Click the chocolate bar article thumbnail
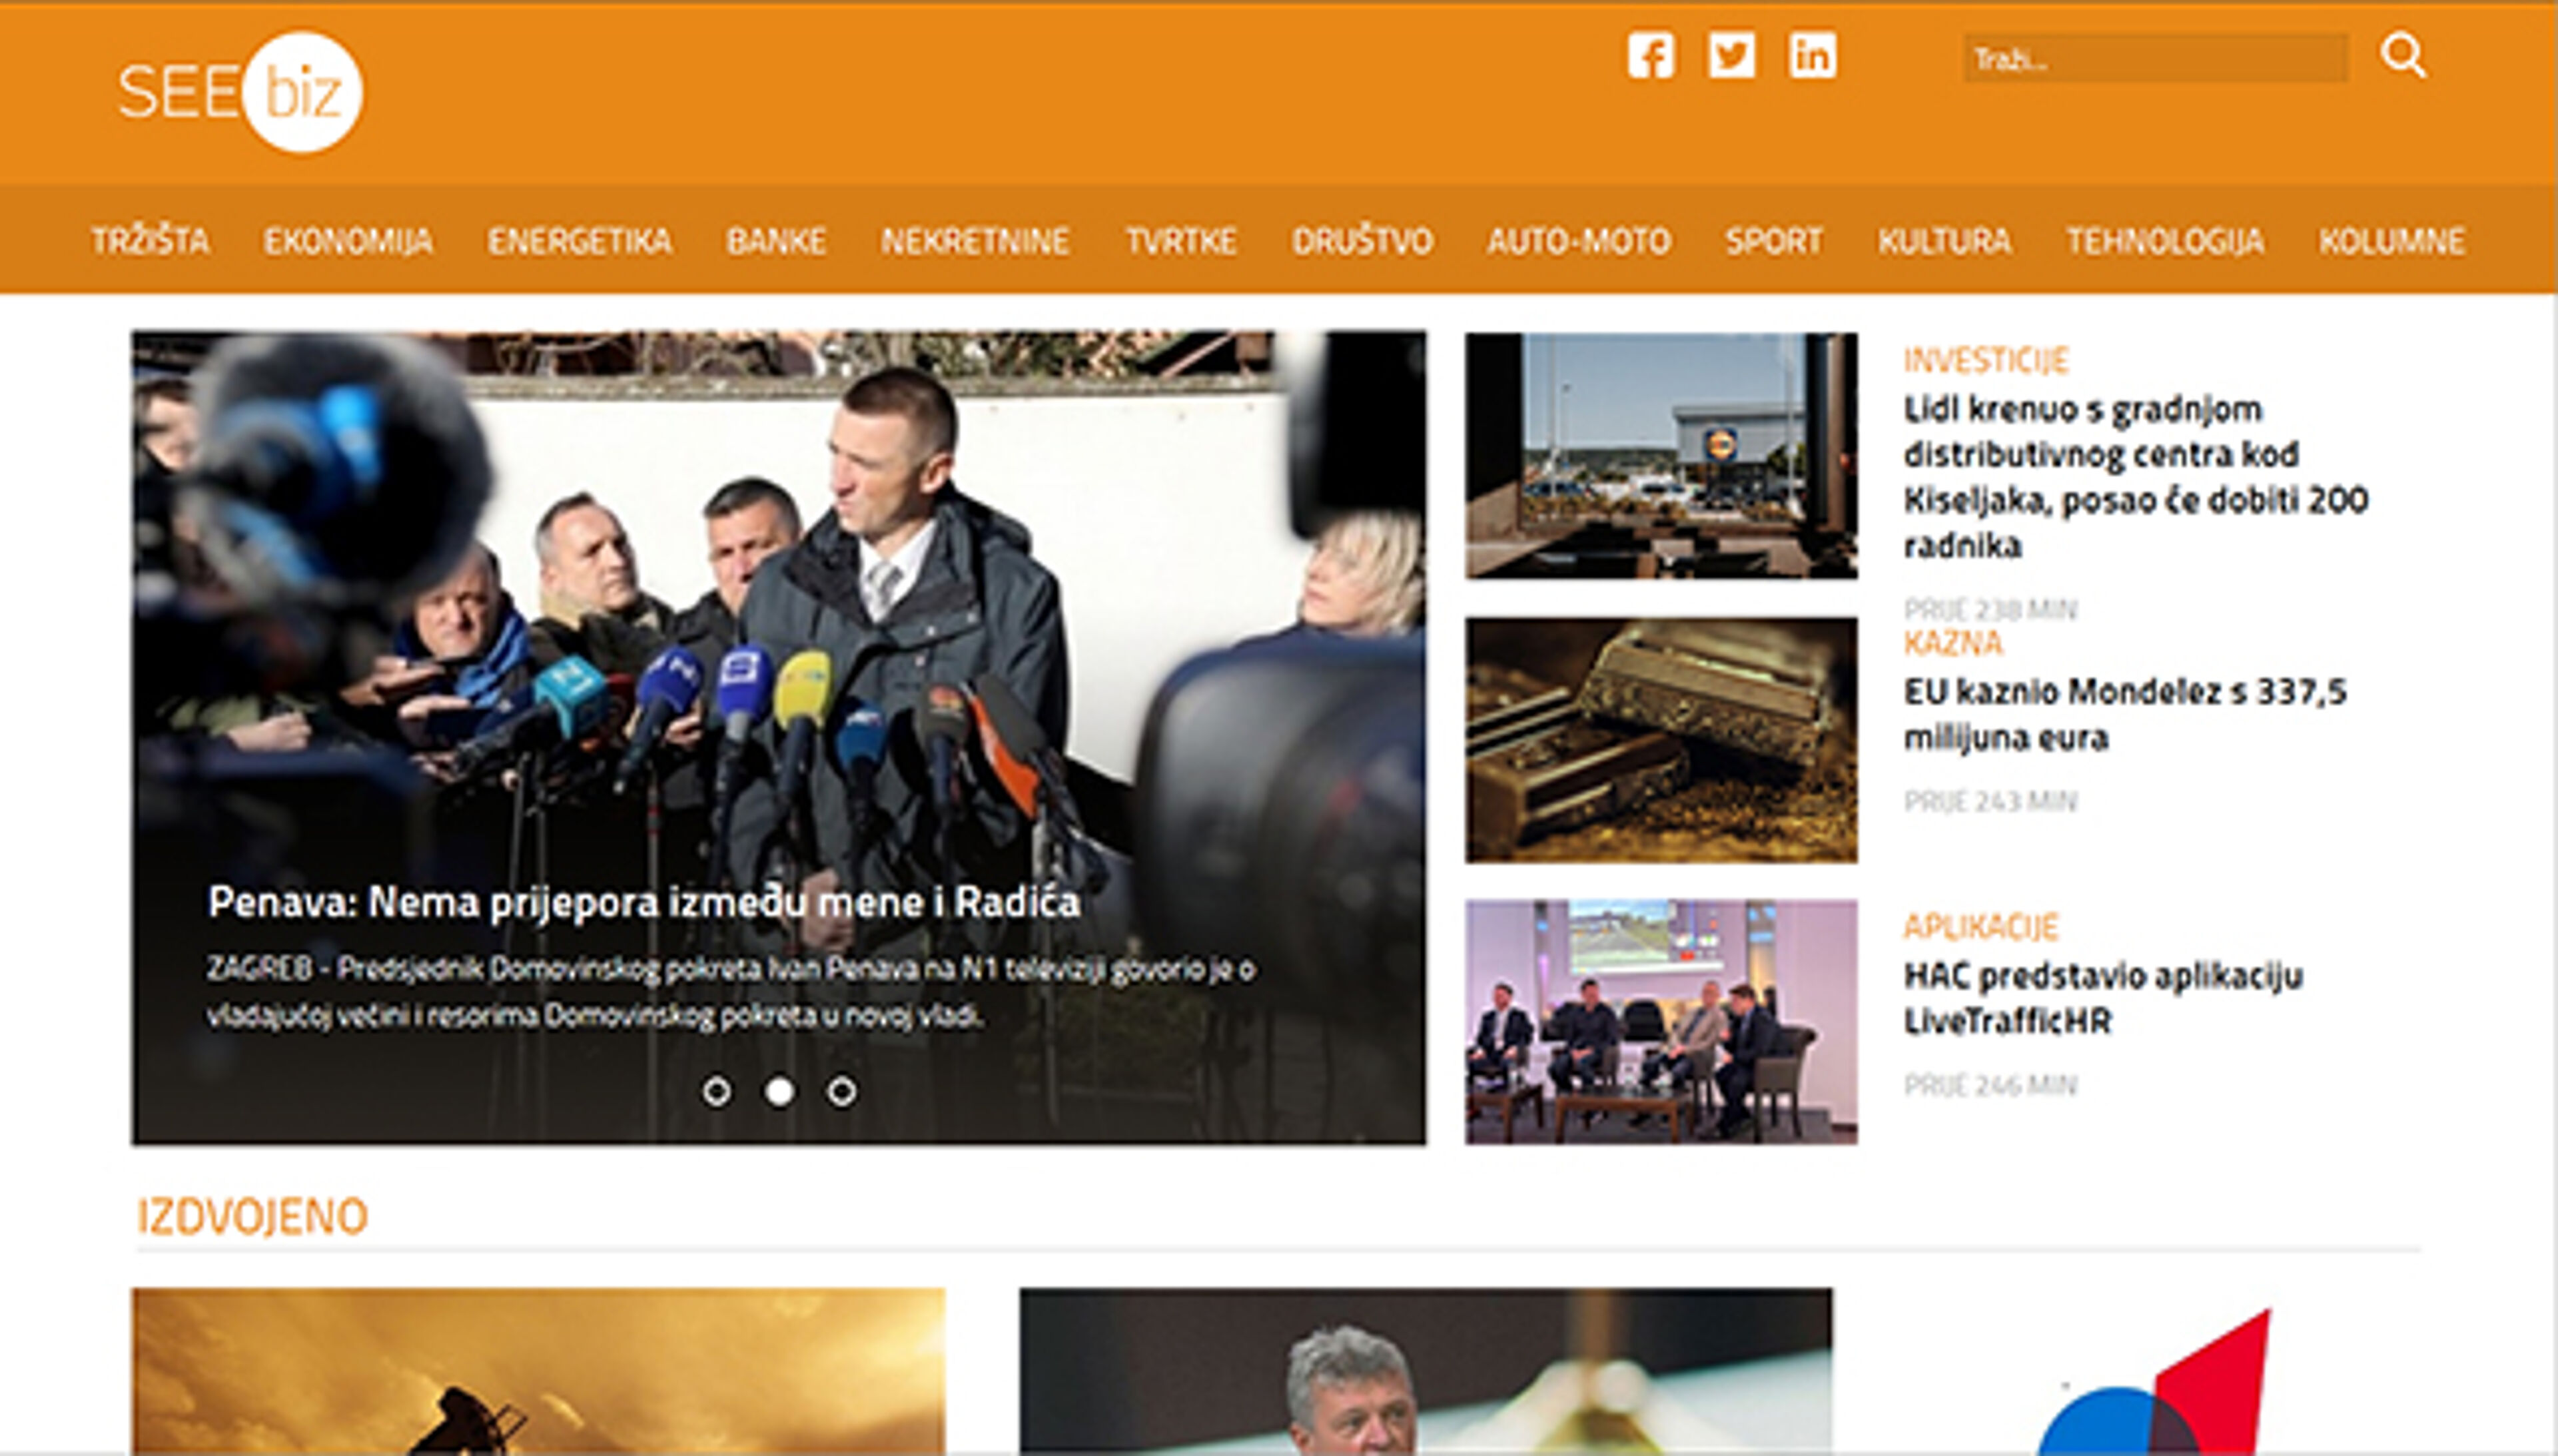Screen dimensions: 2558x1456 (1661, 740)
